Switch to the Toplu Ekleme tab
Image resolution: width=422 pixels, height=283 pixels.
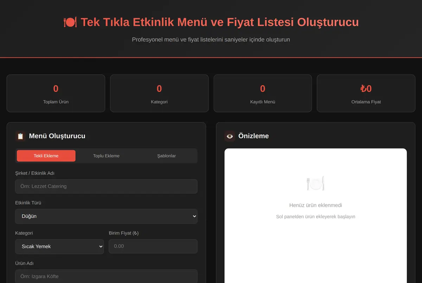[x=106, y=156]
